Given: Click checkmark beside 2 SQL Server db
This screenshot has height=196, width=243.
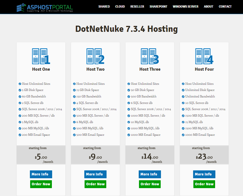Looking at the screenshot, I should pyautogui.click(x=20, y=103).
